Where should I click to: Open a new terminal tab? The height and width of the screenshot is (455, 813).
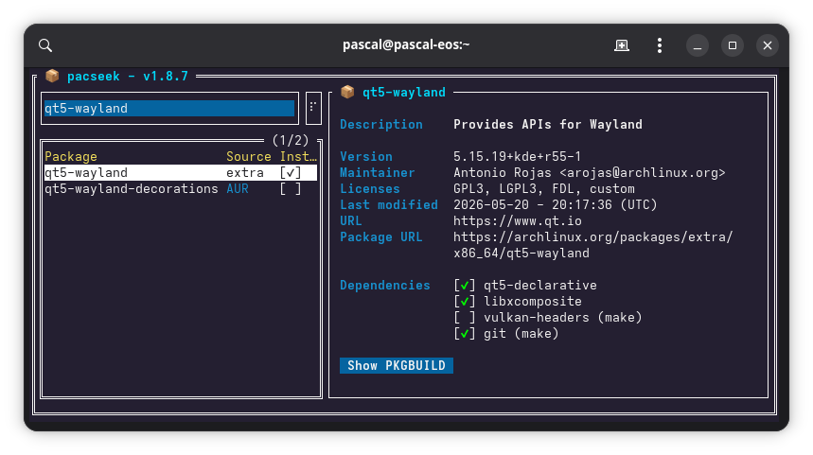[x=622, y=45]
